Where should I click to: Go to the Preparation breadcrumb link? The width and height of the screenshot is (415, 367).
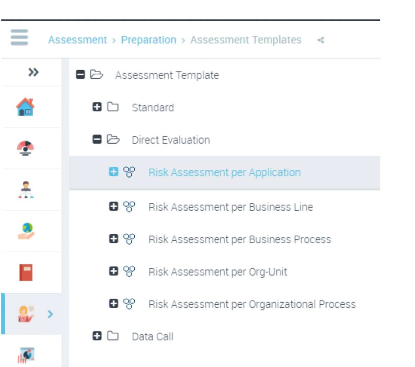[148, 40]
